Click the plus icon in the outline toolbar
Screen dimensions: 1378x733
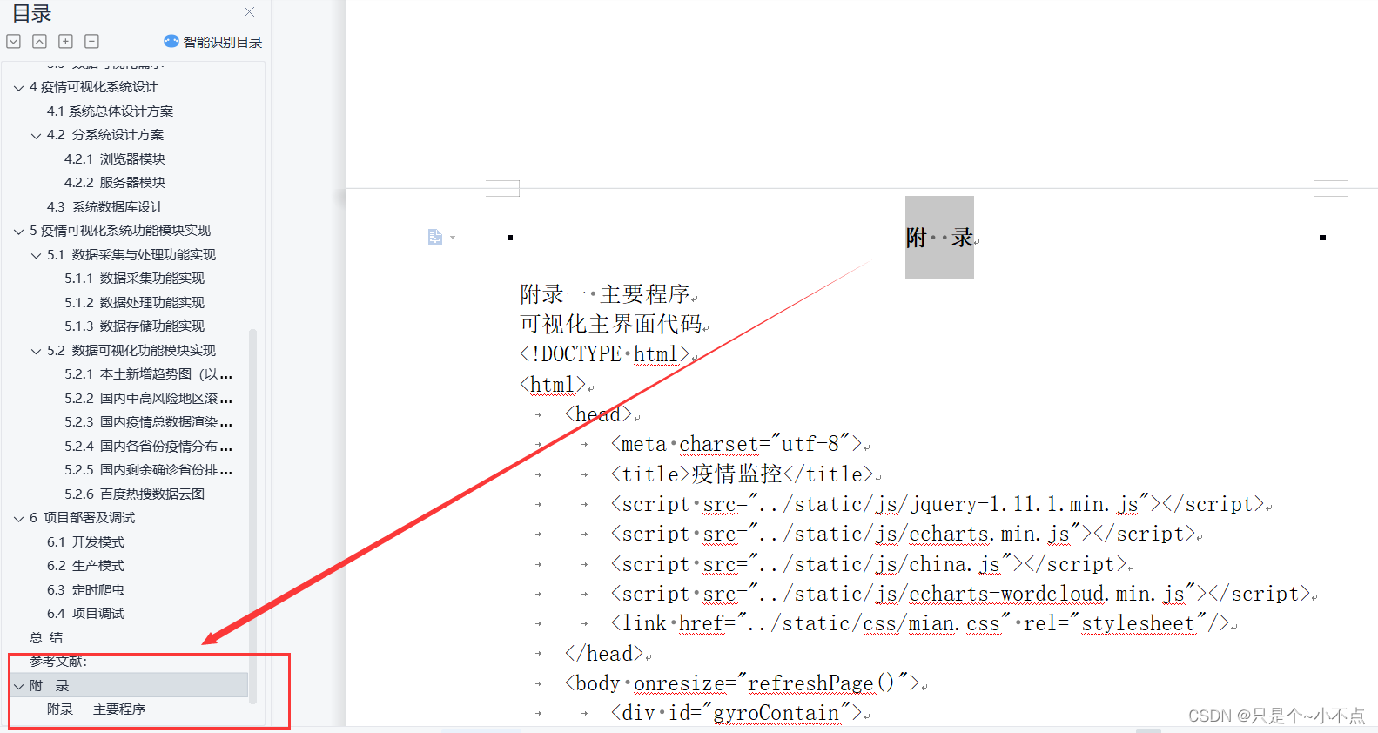point(65,41)
